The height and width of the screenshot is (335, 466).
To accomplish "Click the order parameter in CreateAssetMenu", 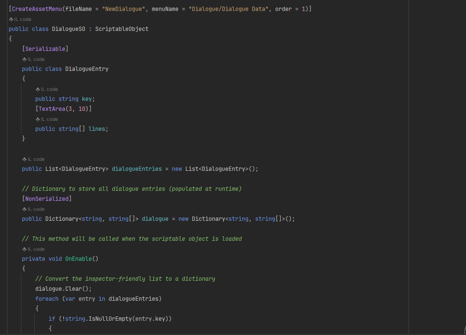I will (x=284, y=9).
